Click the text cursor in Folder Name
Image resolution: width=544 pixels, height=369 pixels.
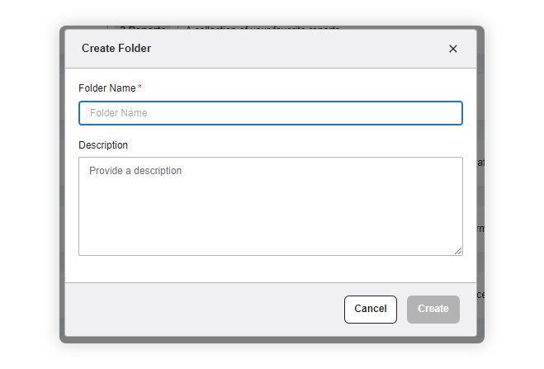point(87,113)
